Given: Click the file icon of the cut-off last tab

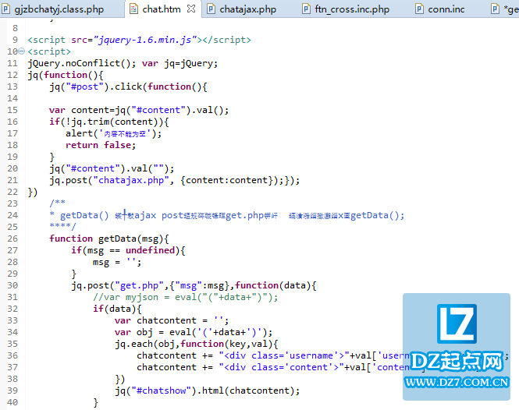Looking at the screenshot, I should click(495, 9).
